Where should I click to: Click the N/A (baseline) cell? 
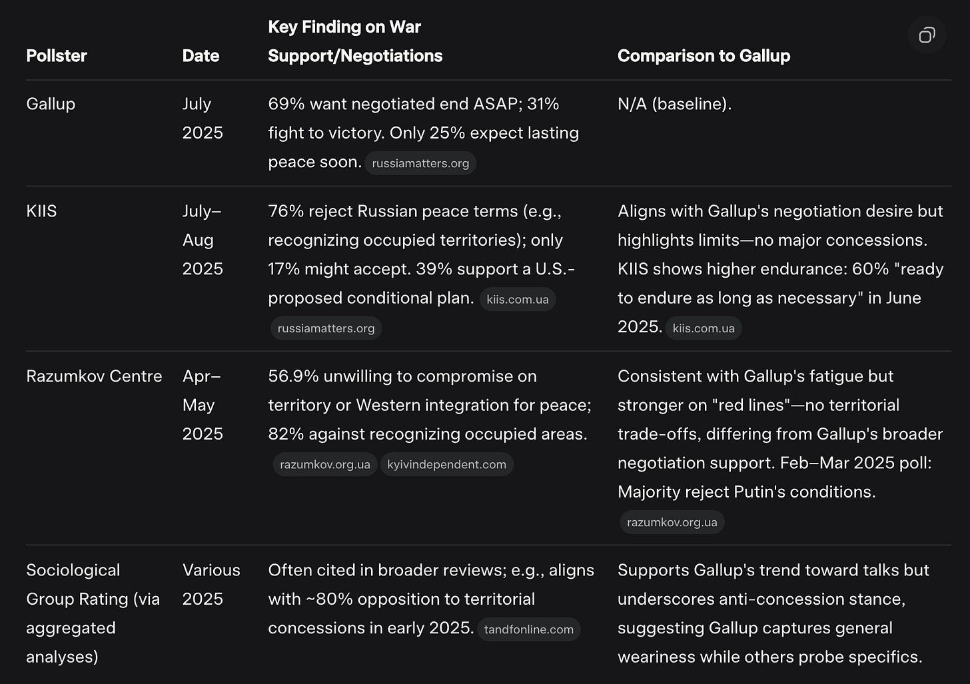(674, 104)
